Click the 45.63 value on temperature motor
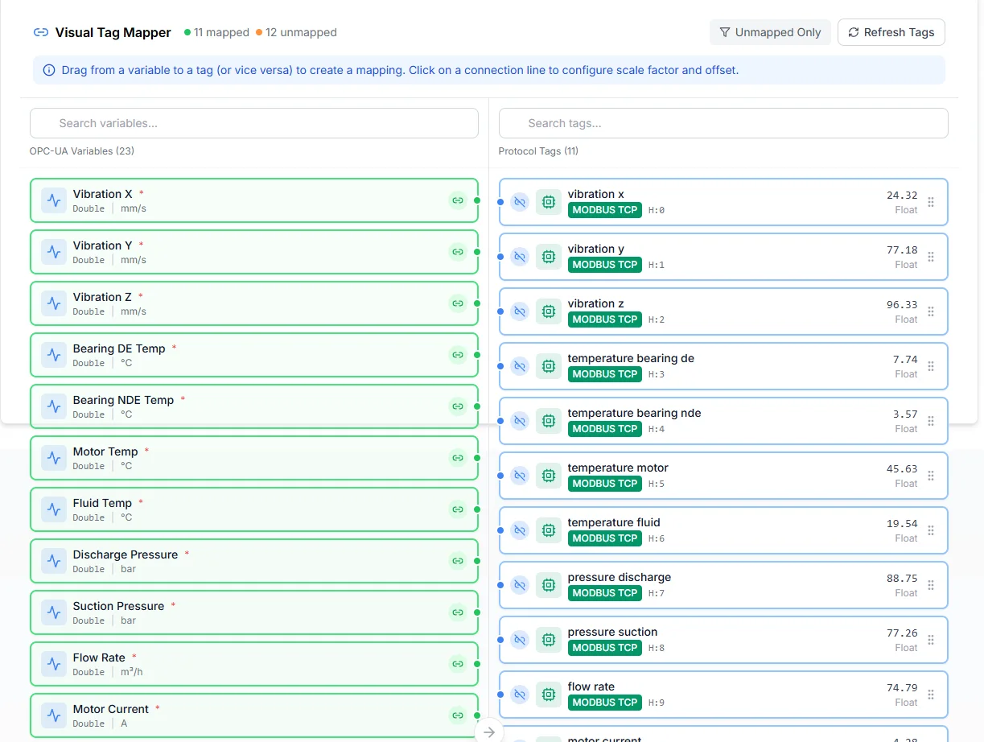This screenshot has height=742, width=984. point(902,469)
